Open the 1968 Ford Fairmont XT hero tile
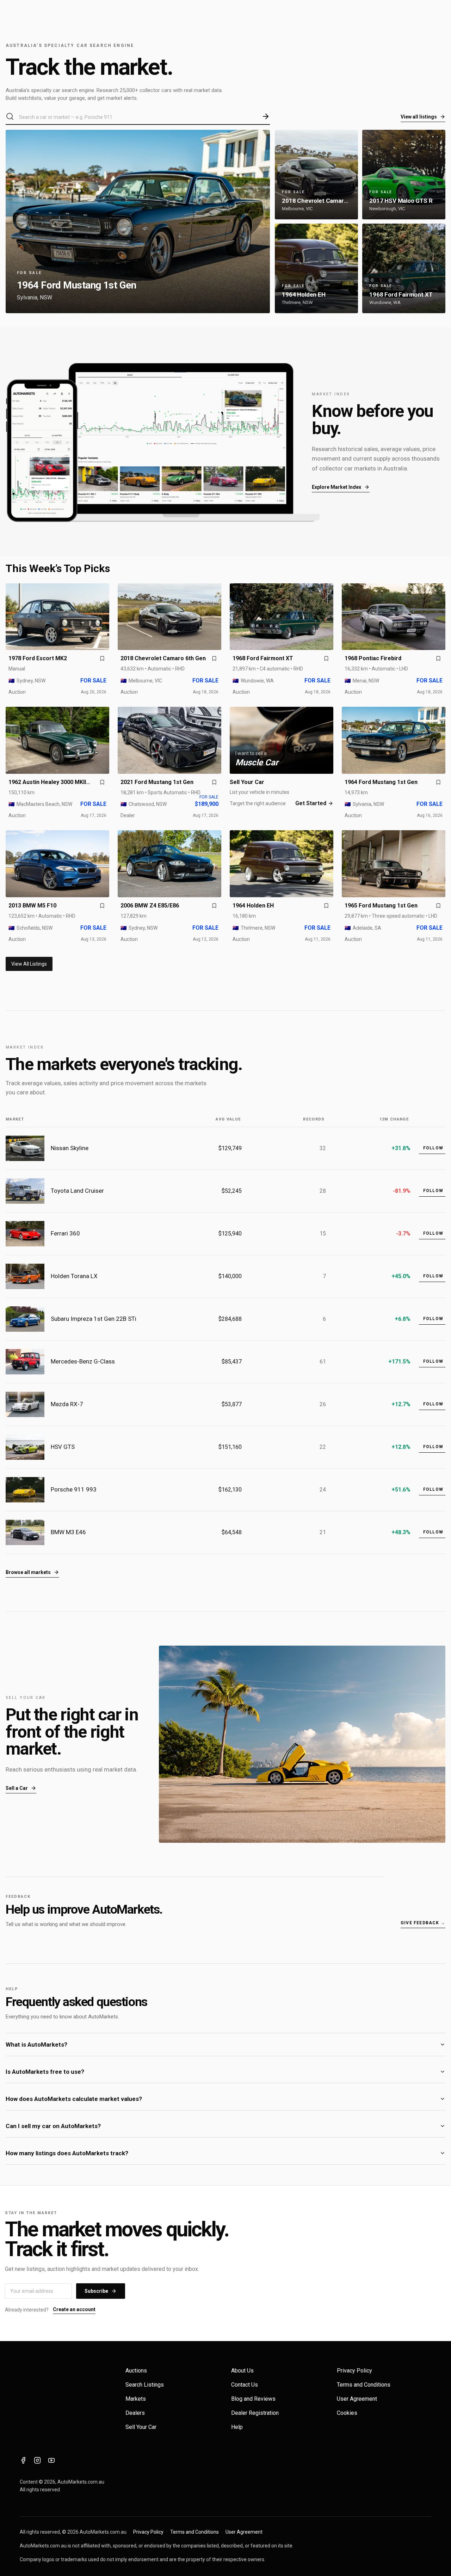The width and height of the screenshot is (451, 2576). tap(404, 268)
